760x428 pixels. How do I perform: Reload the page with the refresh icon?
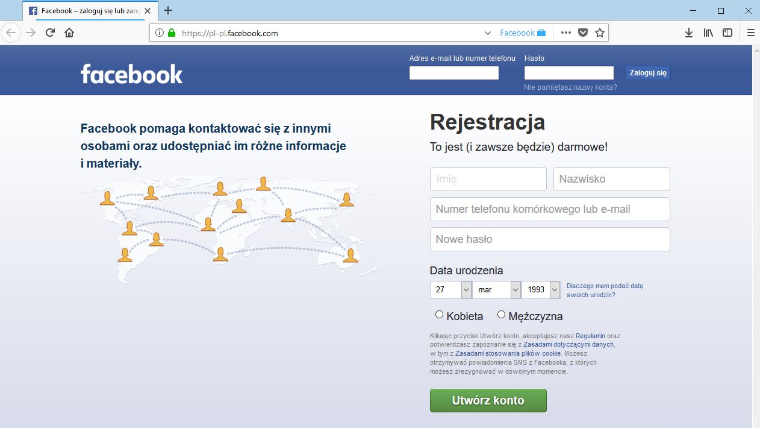click(51, 33)
